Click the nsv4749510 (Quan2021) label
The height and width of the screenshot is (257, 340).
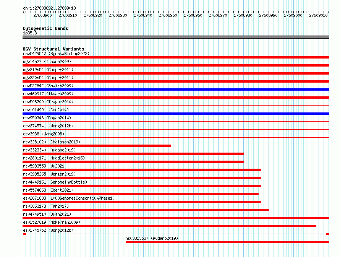(47, 214)
